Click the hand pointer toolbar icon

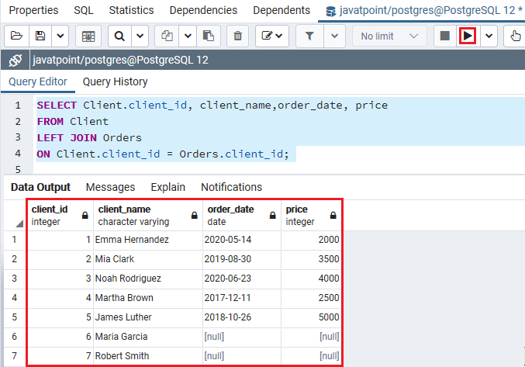(x=516, y=36)
